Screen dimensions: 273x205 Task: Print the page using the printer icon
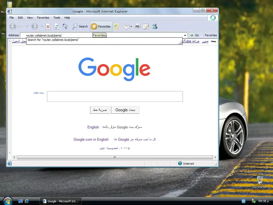click(137, 26)
